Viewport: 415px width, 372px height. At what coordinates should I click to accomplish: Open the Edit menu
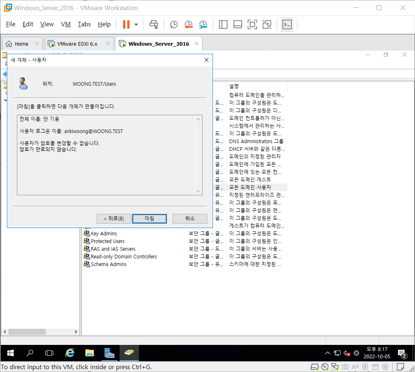point(28,24)
